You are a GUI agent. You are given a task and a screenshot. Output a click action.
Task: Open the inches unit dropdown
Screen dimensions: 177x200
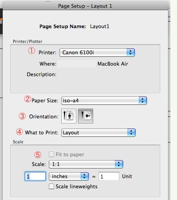[x=69, y=177]
